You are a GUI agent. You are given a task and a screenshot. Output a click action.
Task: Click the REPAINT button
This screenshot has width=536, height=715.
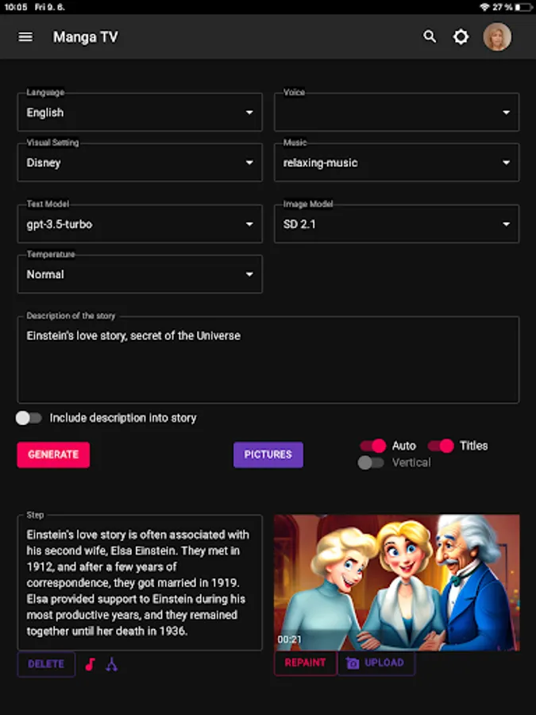[306, 663]
